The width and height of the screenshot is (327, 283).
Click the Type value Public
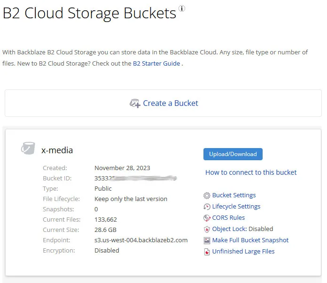pyautogui.click(x=103, y=189)
